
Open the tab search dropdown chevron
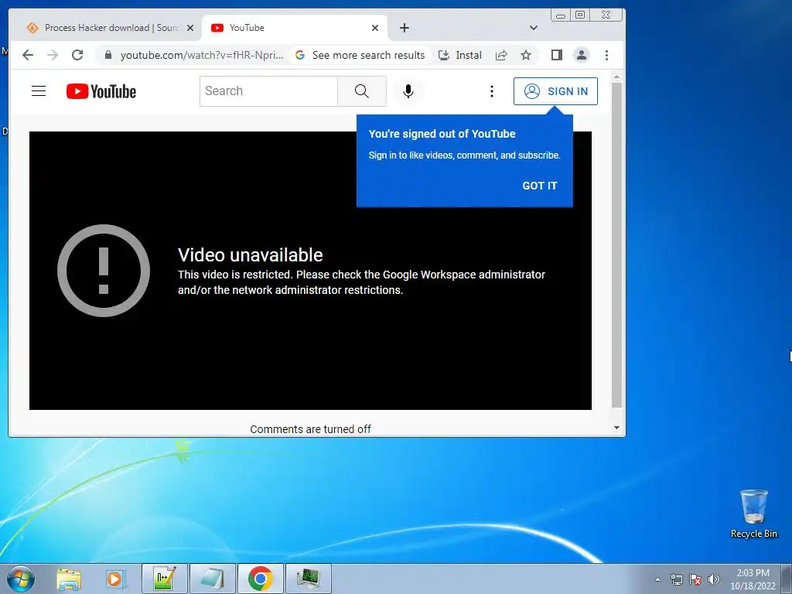point(534,28)
